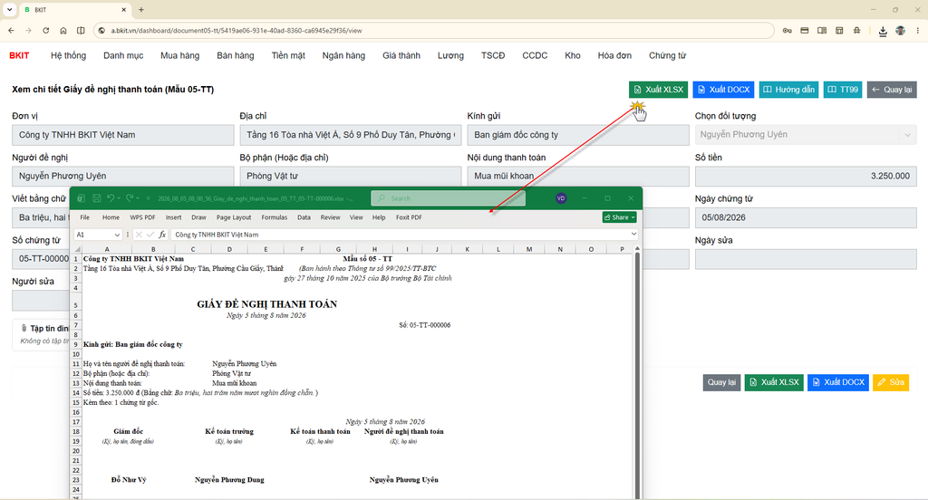Open the Excel quick access toolbar dropdown

(x=148, y=198)
